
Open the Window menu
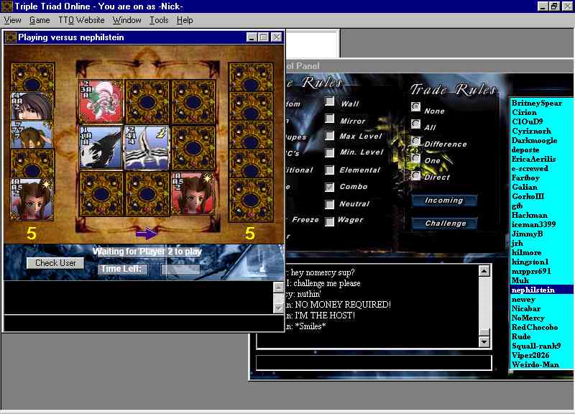126,20
